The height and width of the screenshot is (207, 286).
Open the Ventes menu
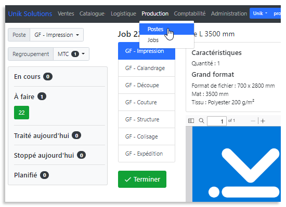66,13
